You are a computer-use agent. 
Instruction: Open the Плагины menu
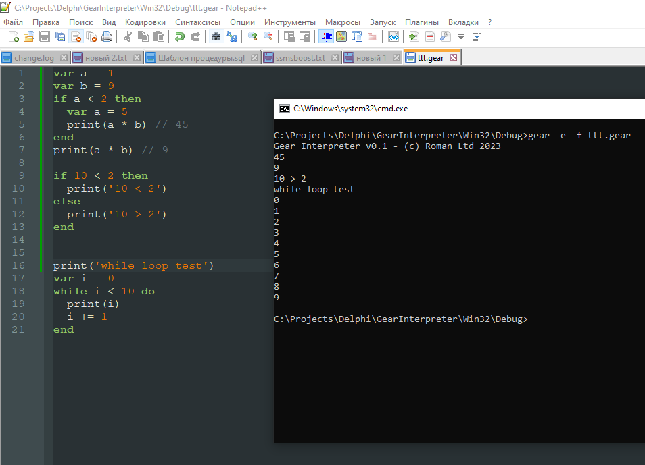click(421, 22)
